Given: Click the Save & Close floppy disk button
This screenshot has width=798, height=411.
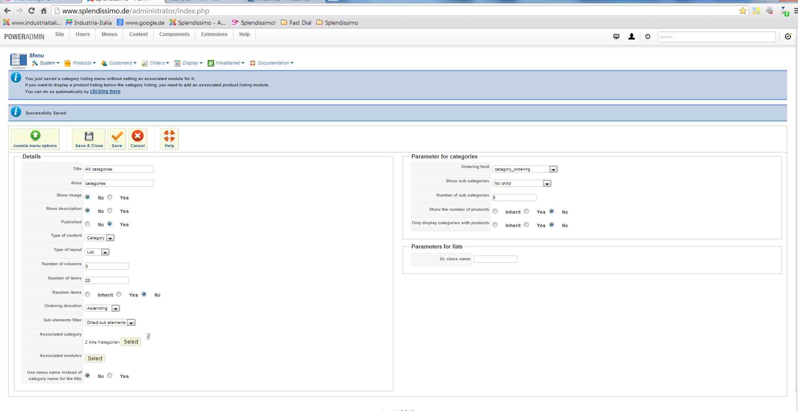Looking at the screenshot, I should tap(89, 139).
